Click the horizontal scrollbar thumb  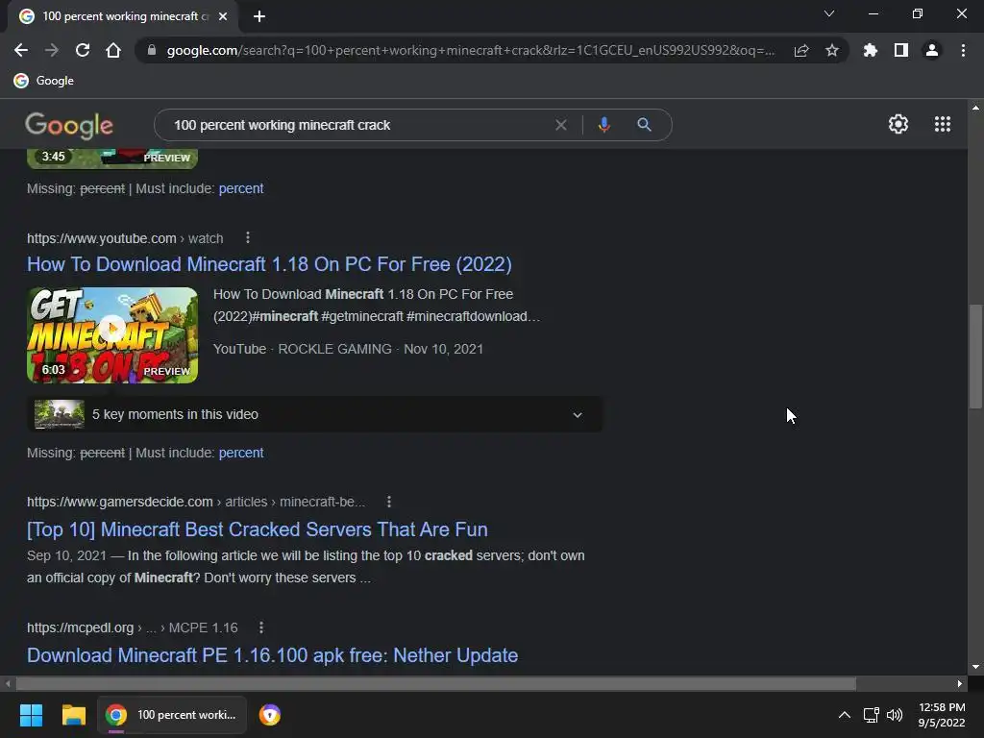436,683
